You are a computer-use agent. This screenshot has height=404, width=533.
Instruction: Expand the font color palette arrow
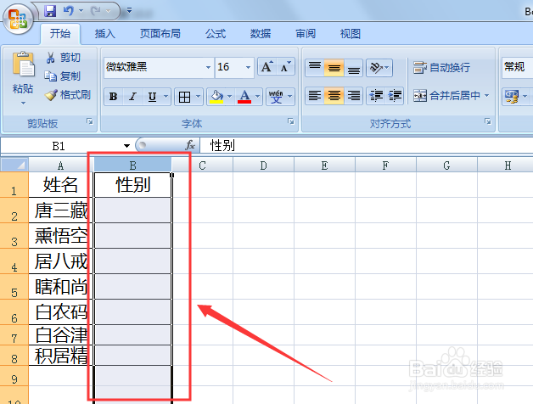pos(258,97)
